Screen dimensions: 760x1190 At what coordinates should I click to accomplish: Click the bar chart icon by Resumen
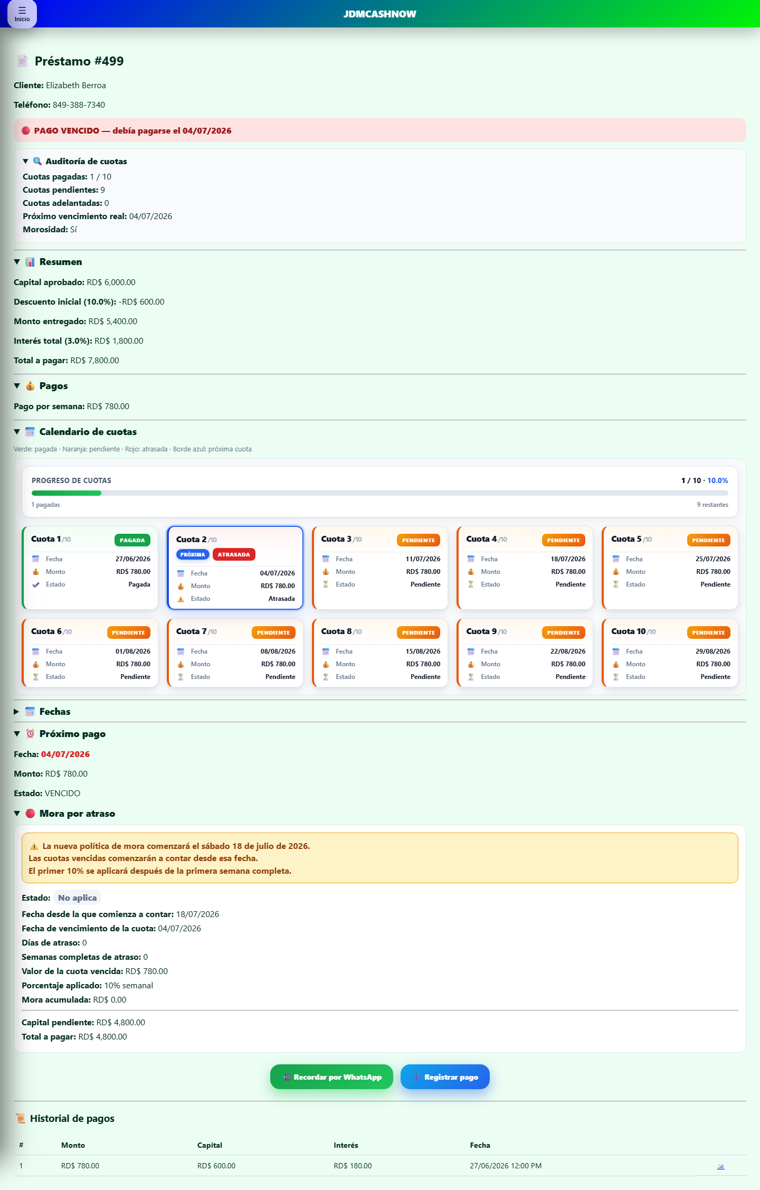[x=30, y=262]
